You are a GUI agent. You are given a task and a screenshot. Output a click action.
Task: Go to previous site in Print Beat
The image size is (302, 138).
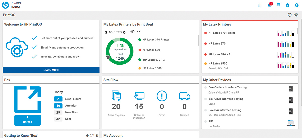point(106,32)
